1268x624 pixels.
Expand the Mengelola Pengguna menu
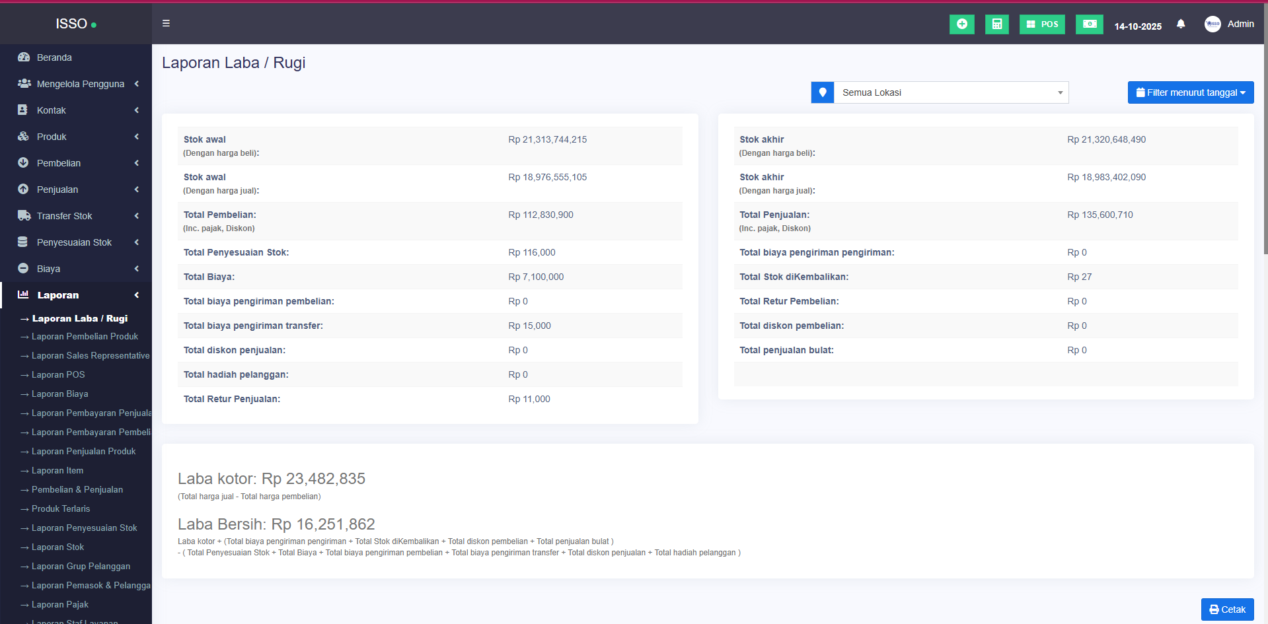(x=80, y=84)
